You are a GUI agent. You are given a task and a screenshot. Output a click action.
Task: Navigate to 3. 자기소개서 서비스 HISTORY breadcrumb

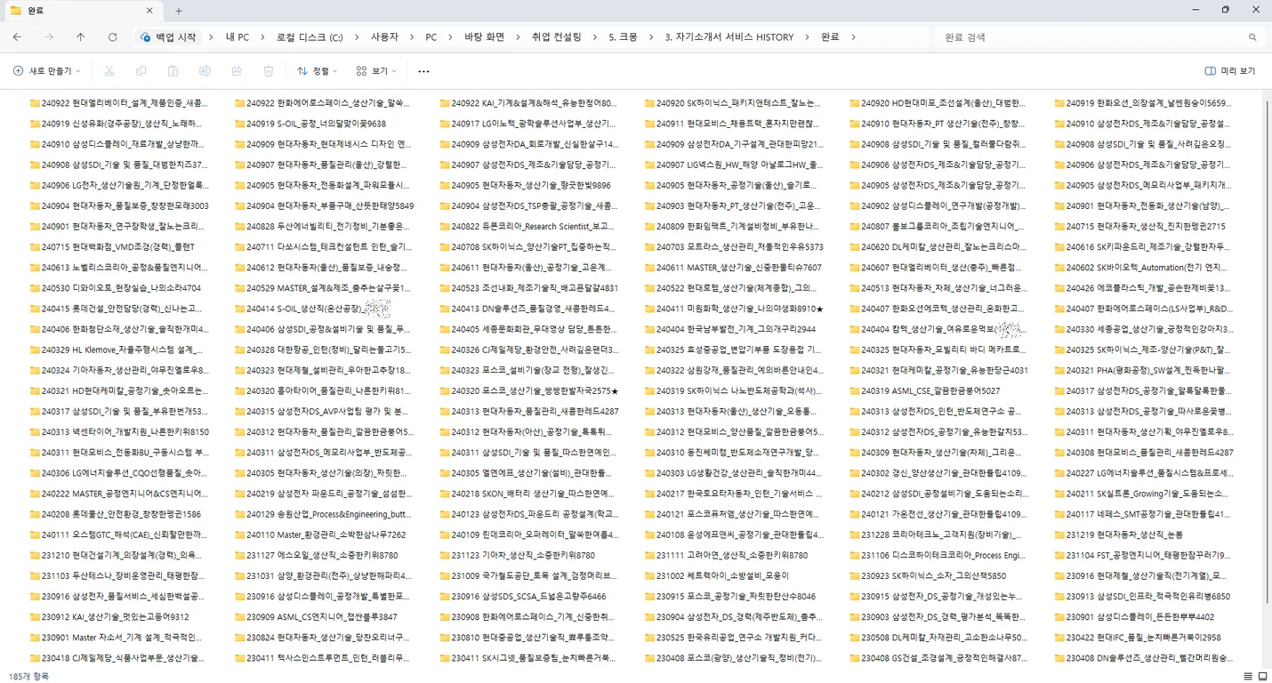pos(729,37)
